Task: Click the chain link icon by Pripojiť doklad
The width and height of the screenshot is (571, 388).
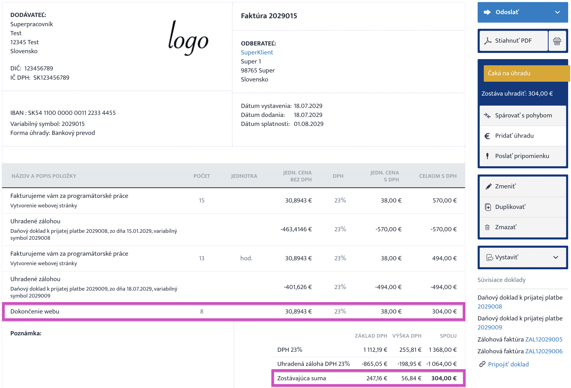Action: (482, 364)
